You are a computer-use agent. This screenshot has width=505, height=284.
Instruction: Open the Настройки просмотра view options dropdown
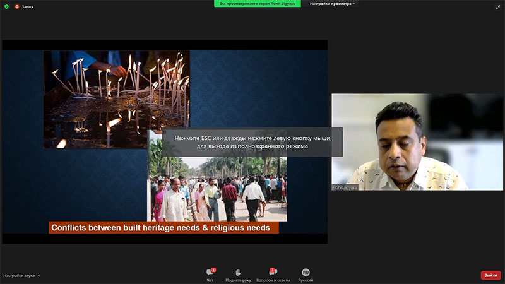(333, 4)
